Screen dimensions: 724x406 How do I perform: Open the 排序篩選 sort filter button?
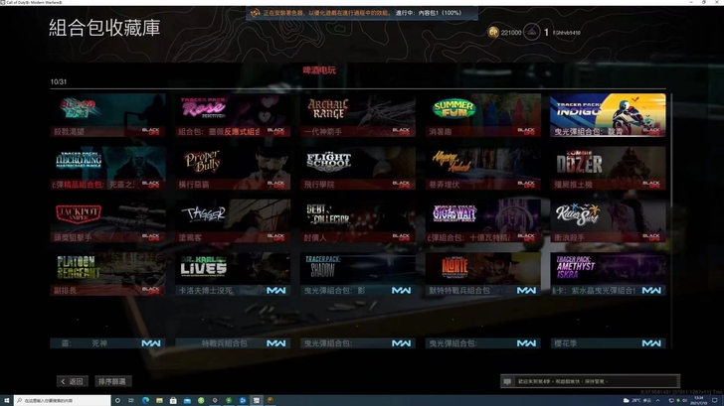tap(112, 381)
